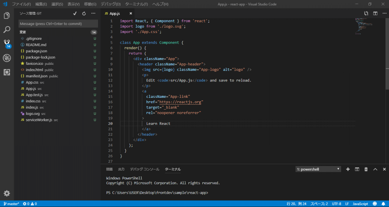389x207 pixels.
Task: Click the https://reactjs.org link in code
Action: tap(181, 102)
